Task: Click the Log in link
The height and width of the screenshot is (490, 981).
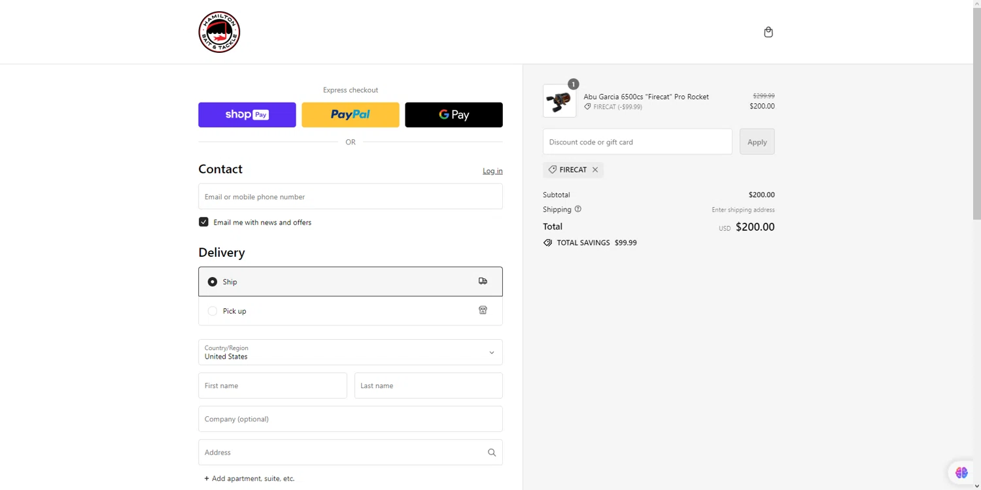Action: pos(492,171)
